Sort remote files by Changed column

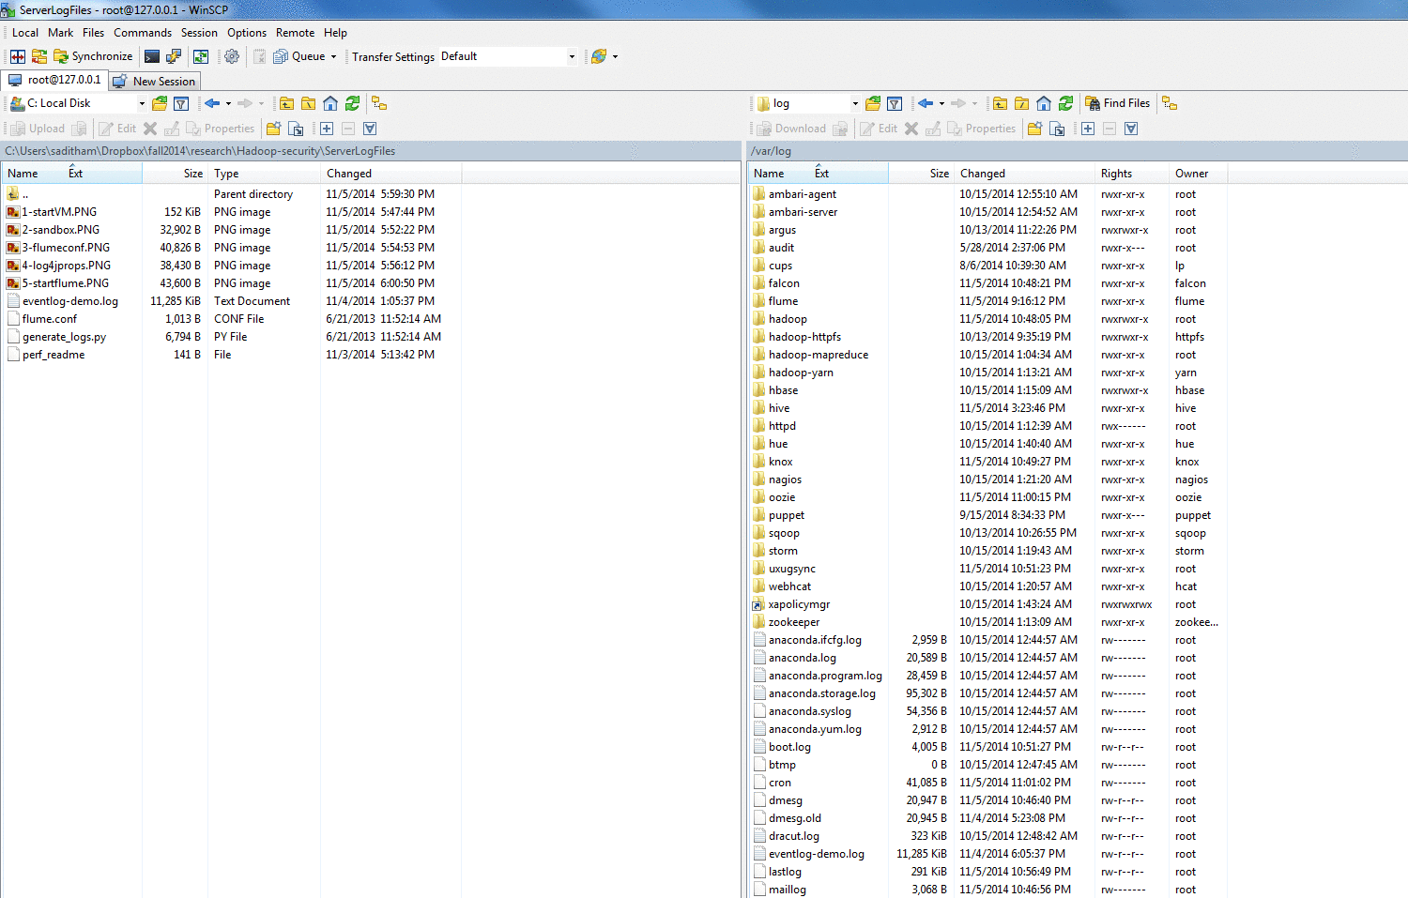tap(1024, 174)
